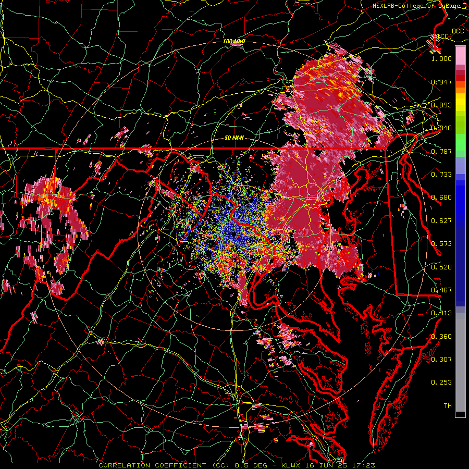469x469 pixels.
Task: Click the KLWX radar site identifier
Action: [x=292, y=465]
